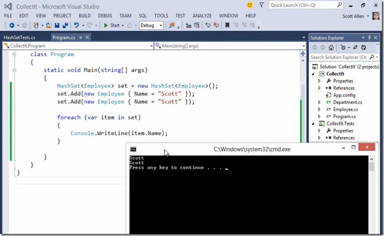Click the Find in Files icon
This screenshot has height=236, width=384.
click(x=172, y=25)
